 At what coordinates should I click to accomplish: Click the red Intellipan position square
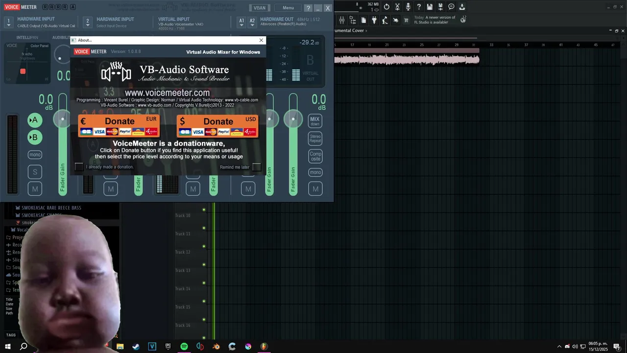23,72
